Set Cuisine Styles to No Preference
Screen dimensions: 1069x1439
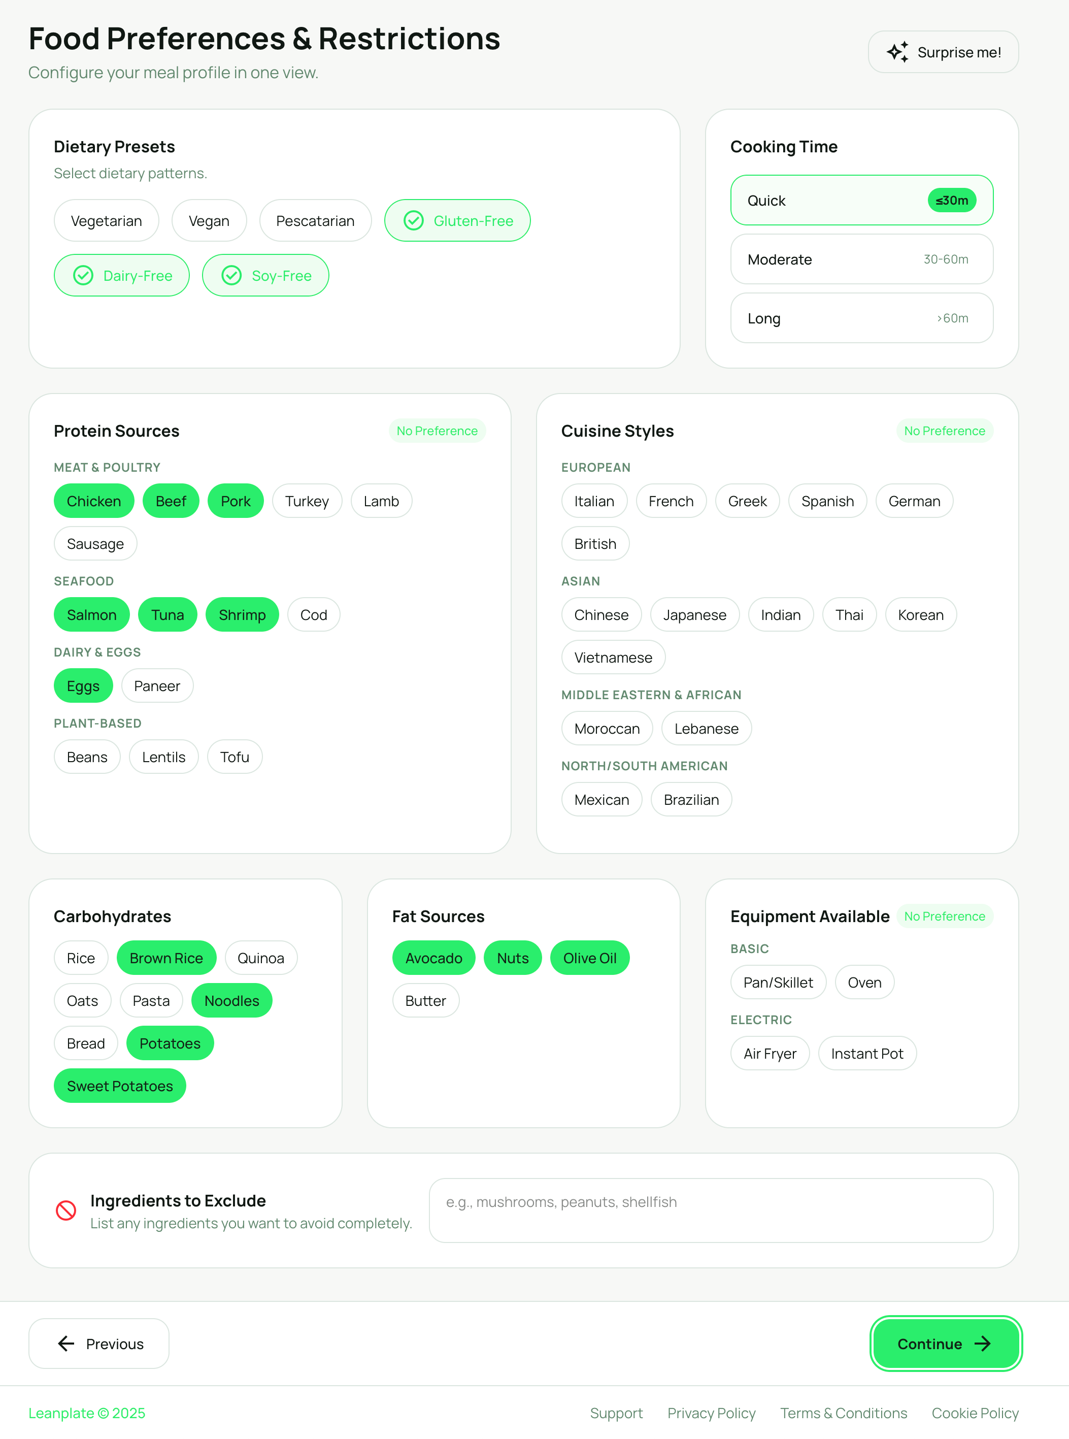pos(944,431)
